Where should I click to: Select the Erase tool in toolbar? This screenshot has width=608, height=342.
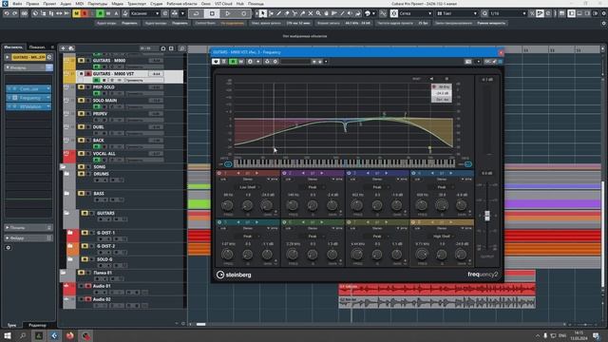click(287, 13)
